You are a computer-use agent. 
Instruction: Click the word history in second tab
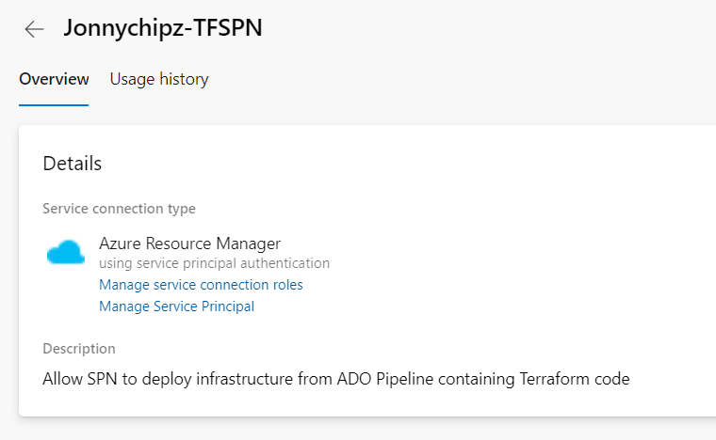pos(186,79)
